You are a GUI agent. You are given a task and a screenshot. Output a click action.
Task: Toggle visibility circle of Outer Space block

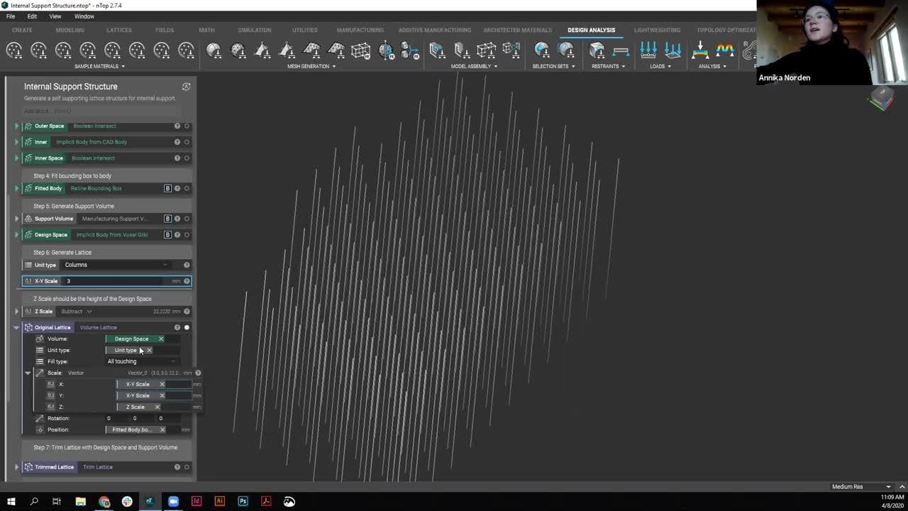click(x=187, y=126)
